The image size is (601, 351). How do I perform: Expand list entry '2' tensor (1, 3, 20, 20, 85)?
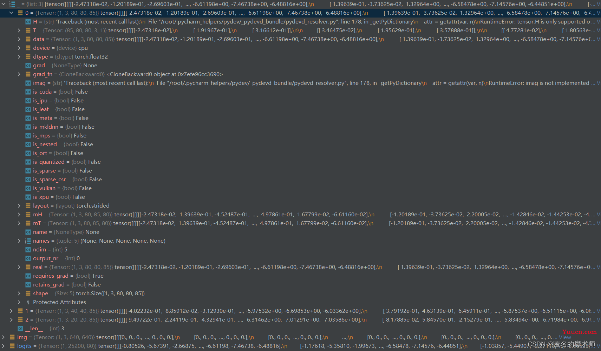(11, 320)
